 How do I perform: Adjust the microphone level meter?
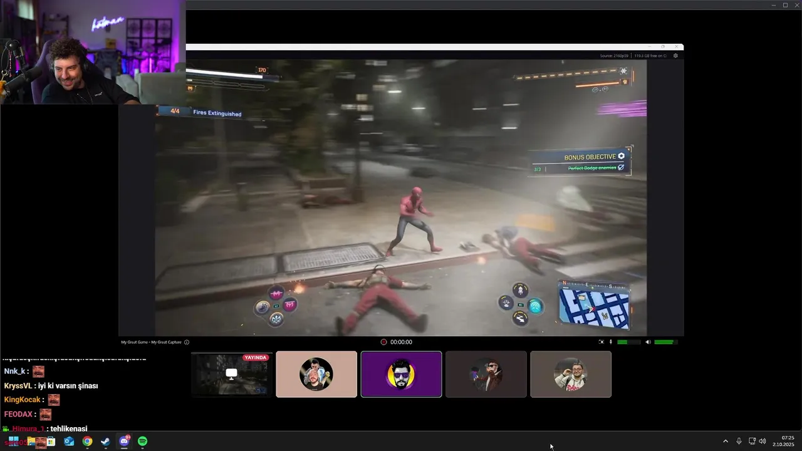pos(629,342)
